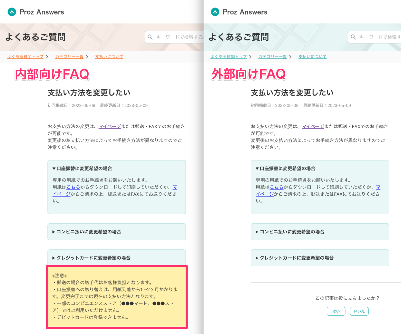This screenshot has height=334, width=401.
Task: Focus the keyword search field on the external FAQ
Action: click(379, 37)
